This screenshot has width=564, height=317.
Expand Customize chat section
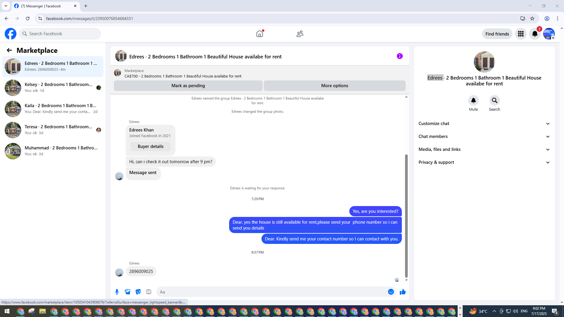click(484, 124)
